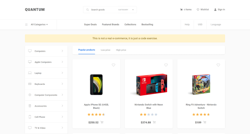The width and height of the screenshot is (250, 134).
Task: Expand the Computers category chevron
Action: coord(62,51)
